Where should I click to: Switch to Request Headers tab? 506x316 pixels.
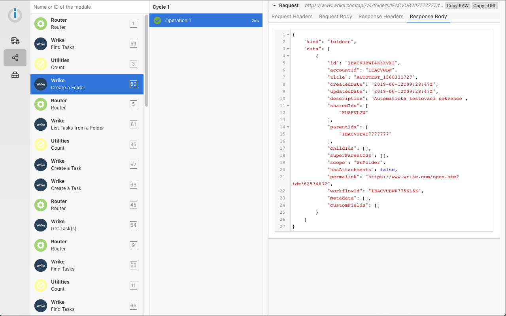[292, 17]
